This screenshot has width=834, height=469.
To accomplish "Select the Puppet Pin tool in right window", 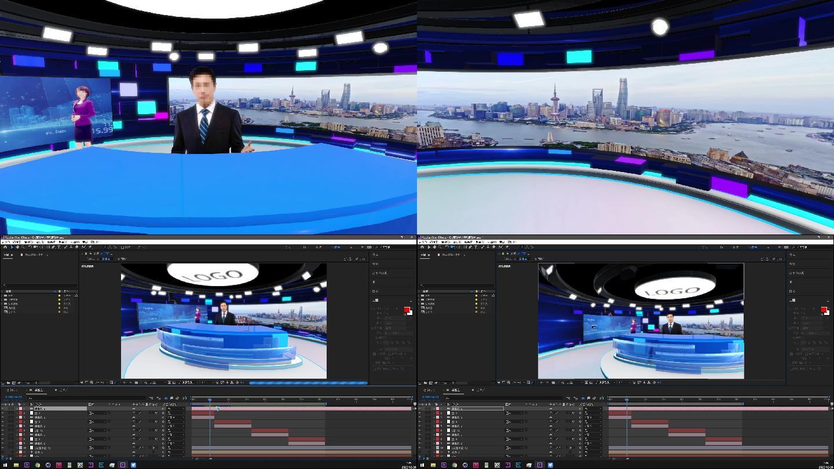I will pyautogui.click(x=507, y=247).
